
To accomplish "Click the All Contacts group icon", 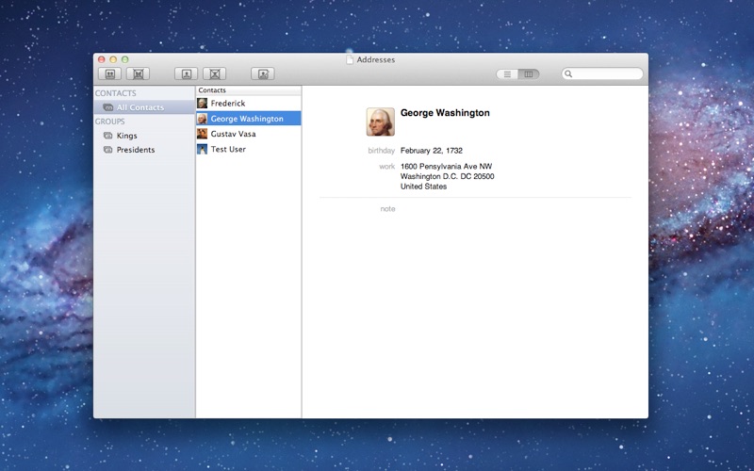I will 108,107.
